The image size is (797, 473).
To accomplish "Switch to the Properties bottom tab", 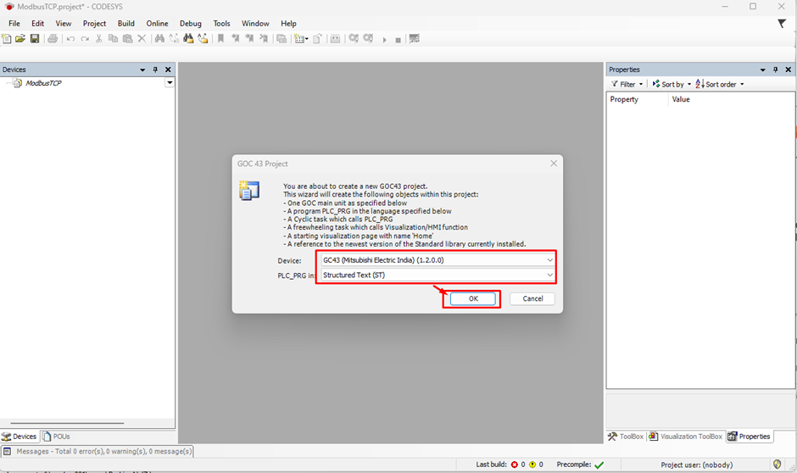I will [750, 437].
